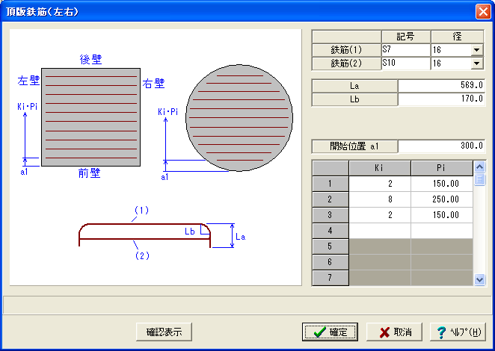Click row header 1 in the table
The image size is (495, 351).
[x=330, y=184]
